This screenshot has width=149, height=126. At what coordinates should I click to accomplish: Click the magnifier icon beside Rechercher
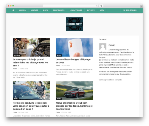[x=124, y=10]
